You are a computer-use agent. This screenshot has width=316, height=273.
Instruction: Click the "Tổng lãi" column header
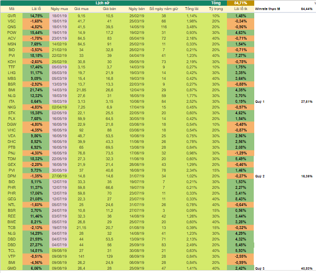192,9
